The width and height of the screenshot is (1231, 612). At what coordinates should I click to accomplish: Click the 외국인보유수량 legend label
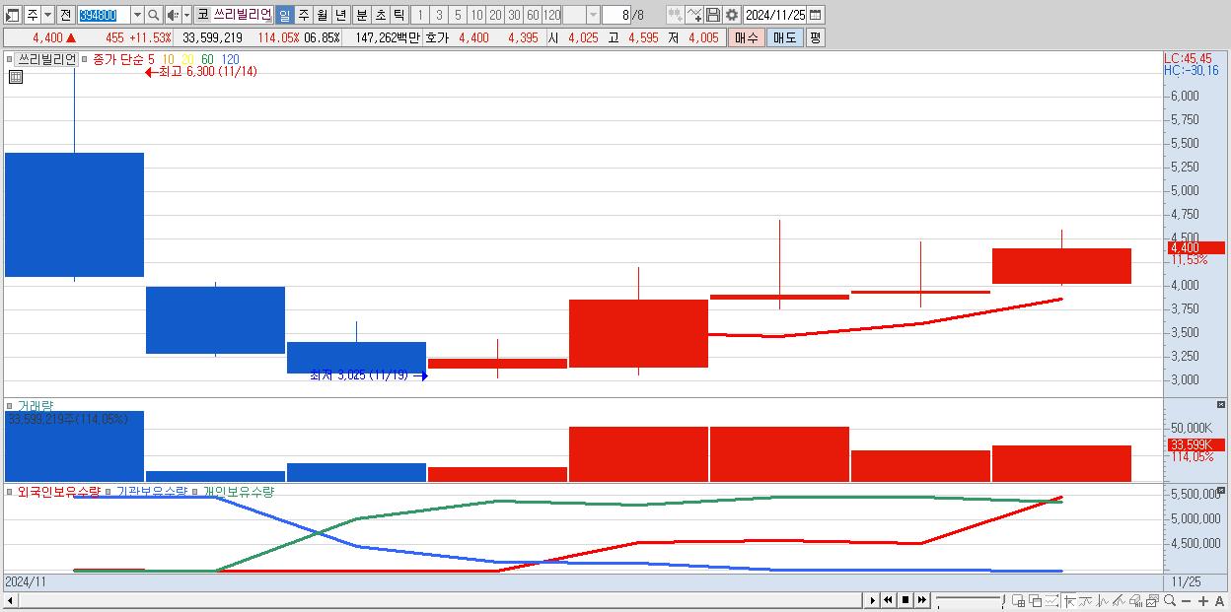59,491
